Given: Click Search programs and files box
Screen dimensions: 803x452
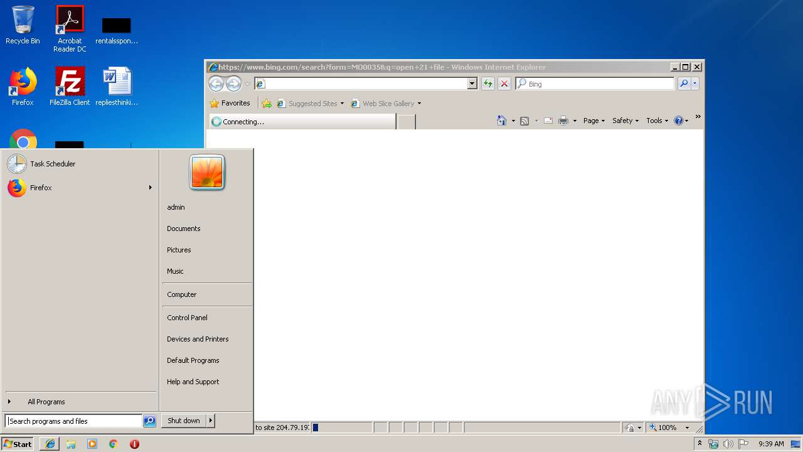Looking at the screenshot, I should [73, 421].
